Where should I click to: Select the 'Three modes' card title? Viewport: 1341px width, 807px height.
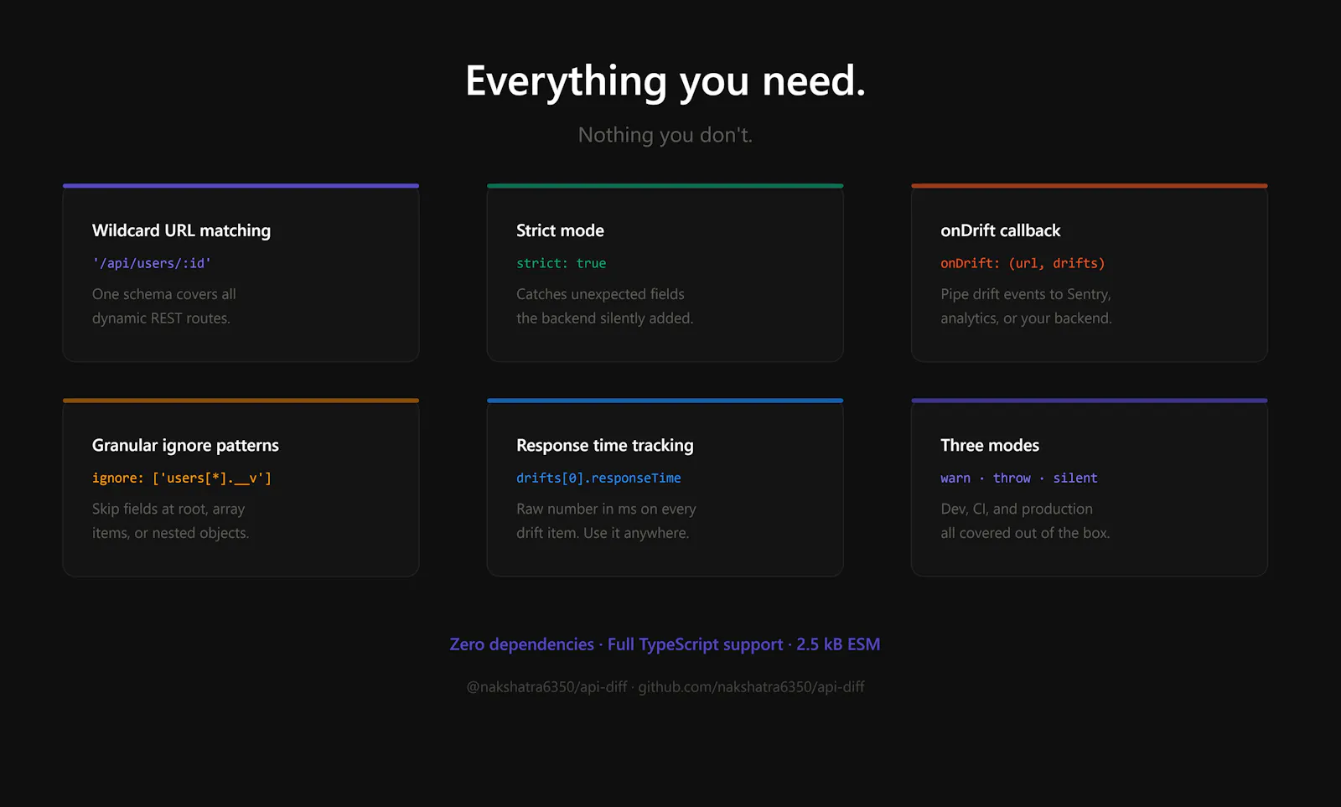[x=990, y=446]
